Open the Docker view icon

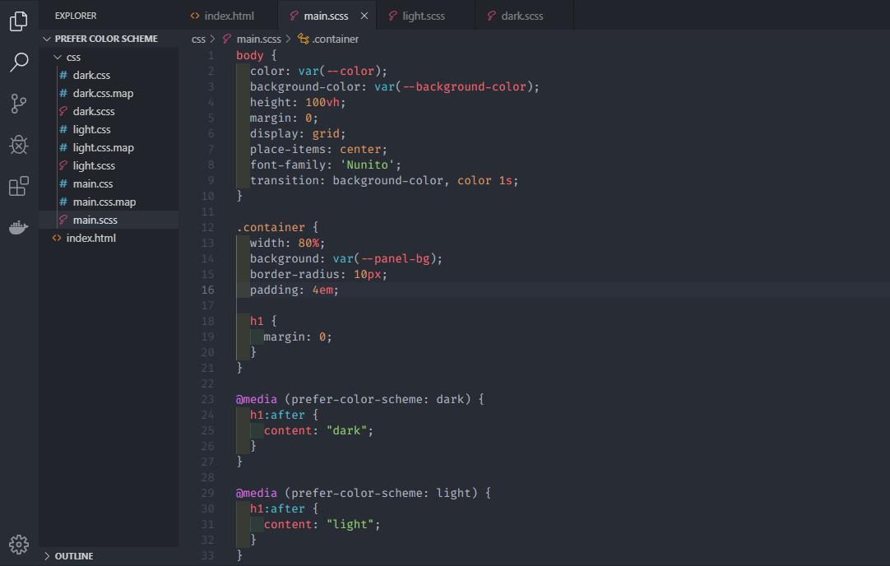(19, 227)
